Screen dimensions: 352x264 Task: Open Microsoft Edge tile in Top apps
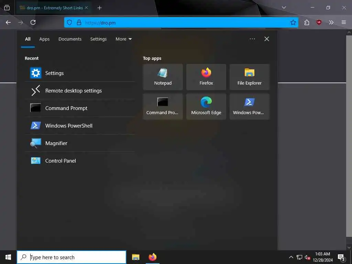point(206,107)
